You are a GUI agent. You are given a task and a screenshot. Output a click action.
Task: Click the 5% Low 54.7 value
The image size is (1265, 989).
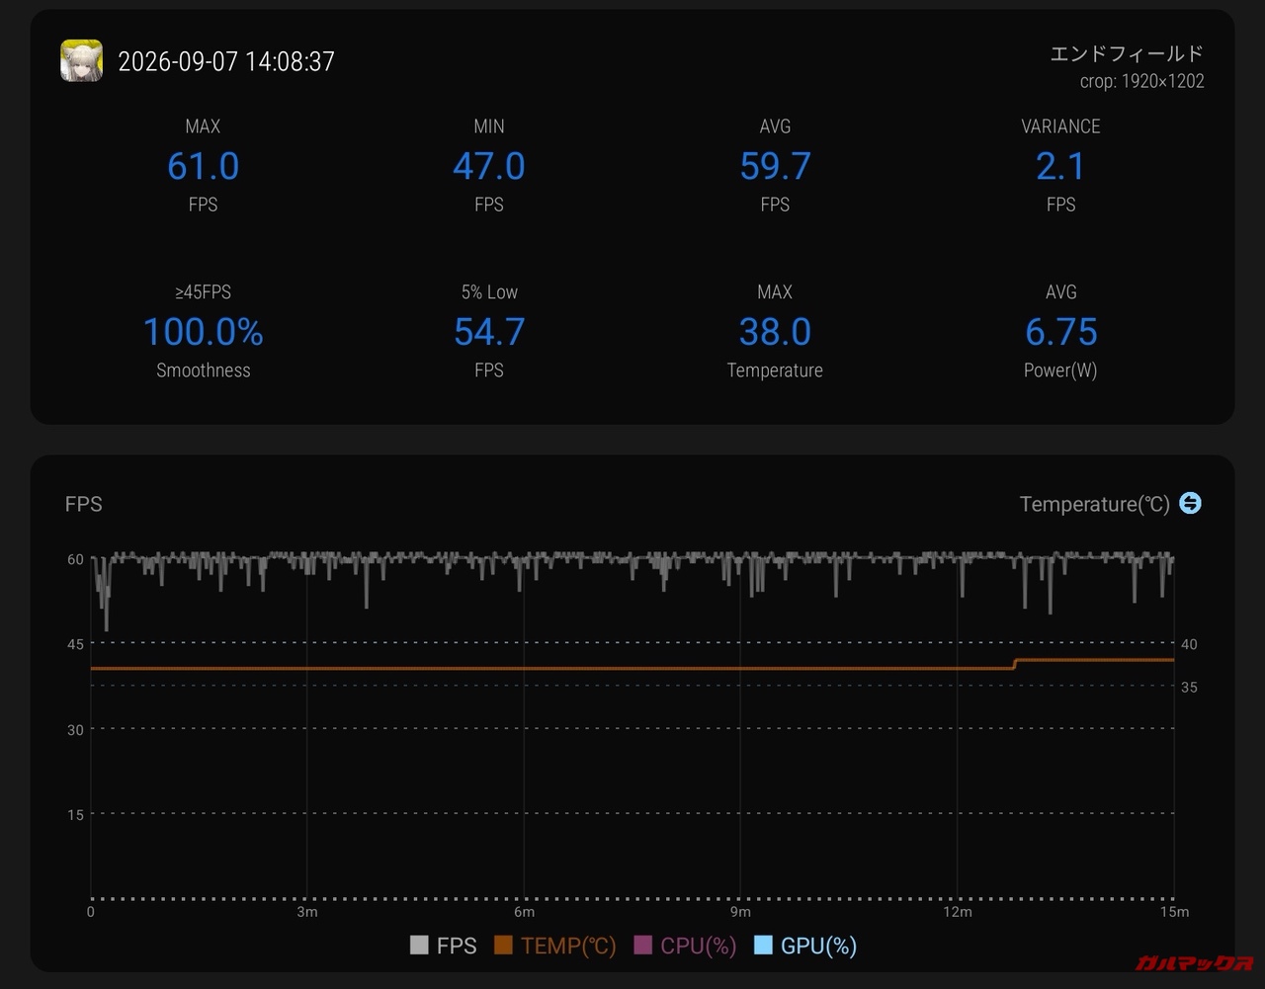[489, 332]
